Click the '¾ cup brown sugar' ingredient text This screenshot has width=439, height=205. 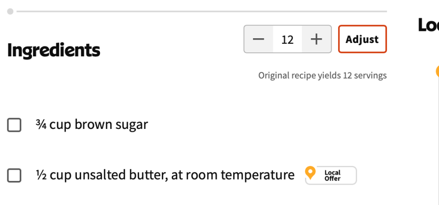pyautogui.click(x=92, y=125)
